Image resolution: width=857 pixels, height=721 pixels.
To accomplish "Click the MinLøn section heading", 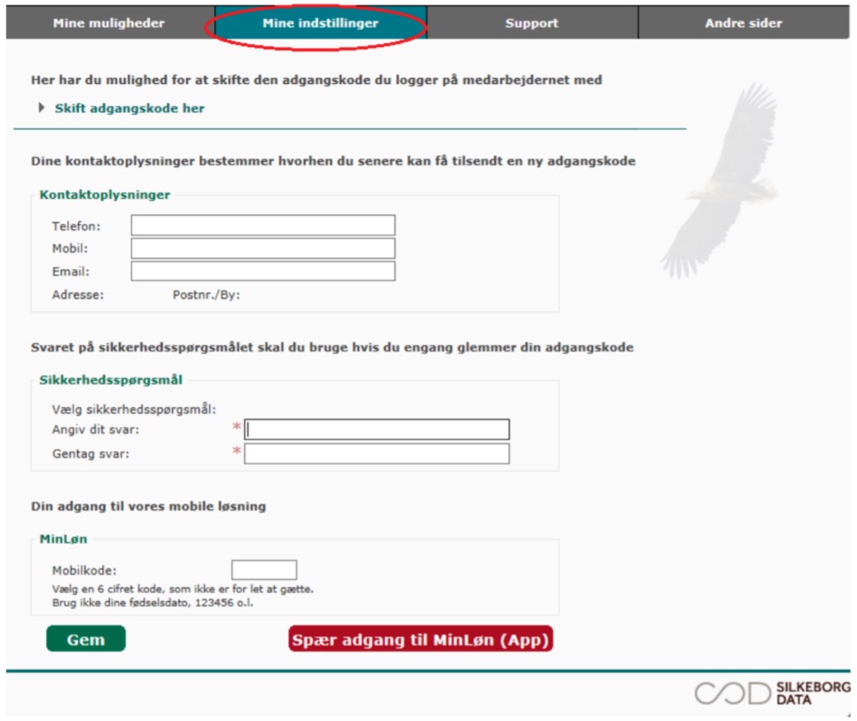I will click(63, 539).
